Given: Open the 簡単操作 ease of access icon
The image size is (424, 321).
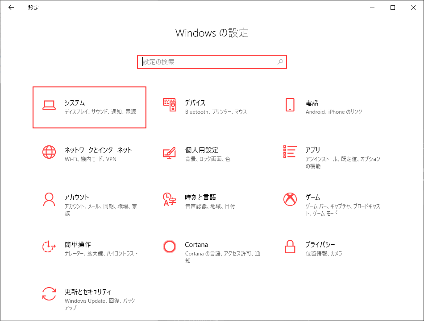Looking at the screenshot, I should 49,247.
